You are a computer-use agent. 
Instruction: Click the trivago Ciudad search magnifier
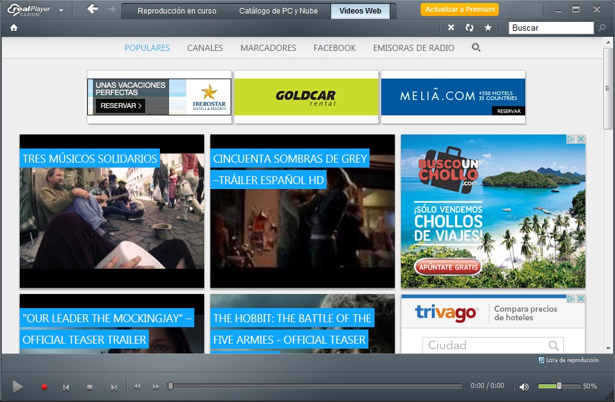point(553,346)
